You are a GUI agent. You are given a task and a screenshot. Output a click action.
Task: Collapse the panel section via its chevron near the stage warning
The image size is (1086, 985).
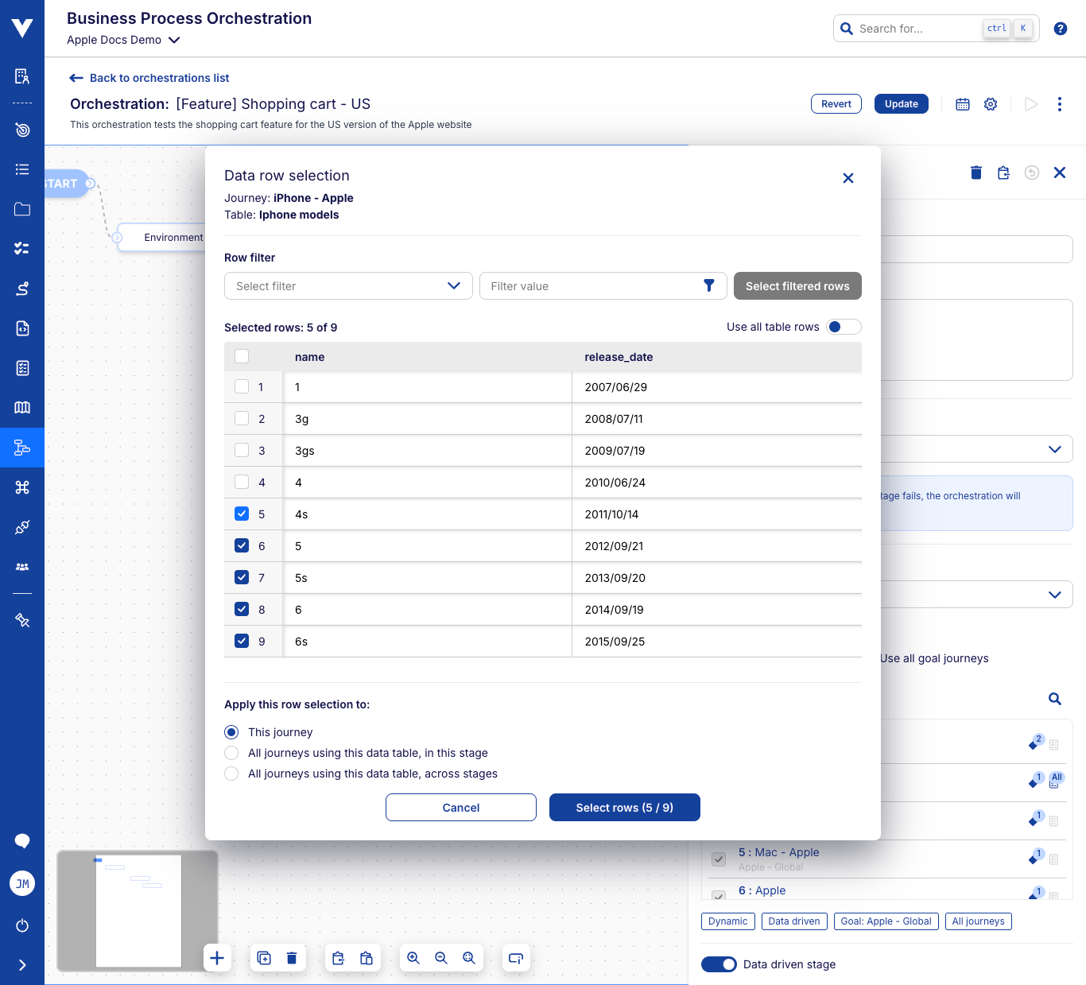click(1055, 448)
